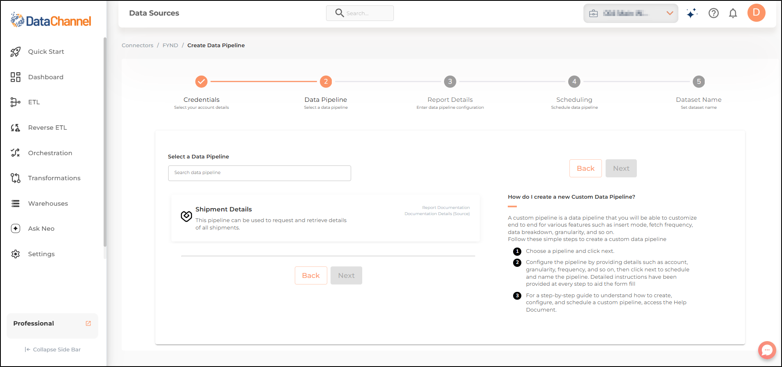Screen dimensions: 782x367
Task: Open the AI sparkle assistant icon
Action: coord(692,14)
